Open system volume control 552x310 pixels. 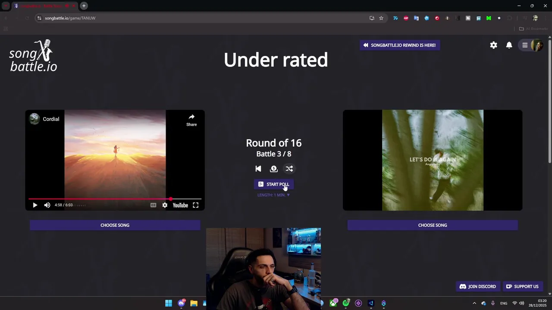pos(521,304)
